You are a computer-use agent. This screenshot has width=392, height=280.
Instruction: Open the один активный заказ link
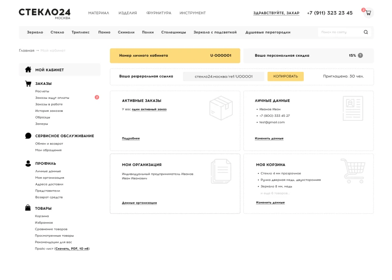[x=149, y=109]
